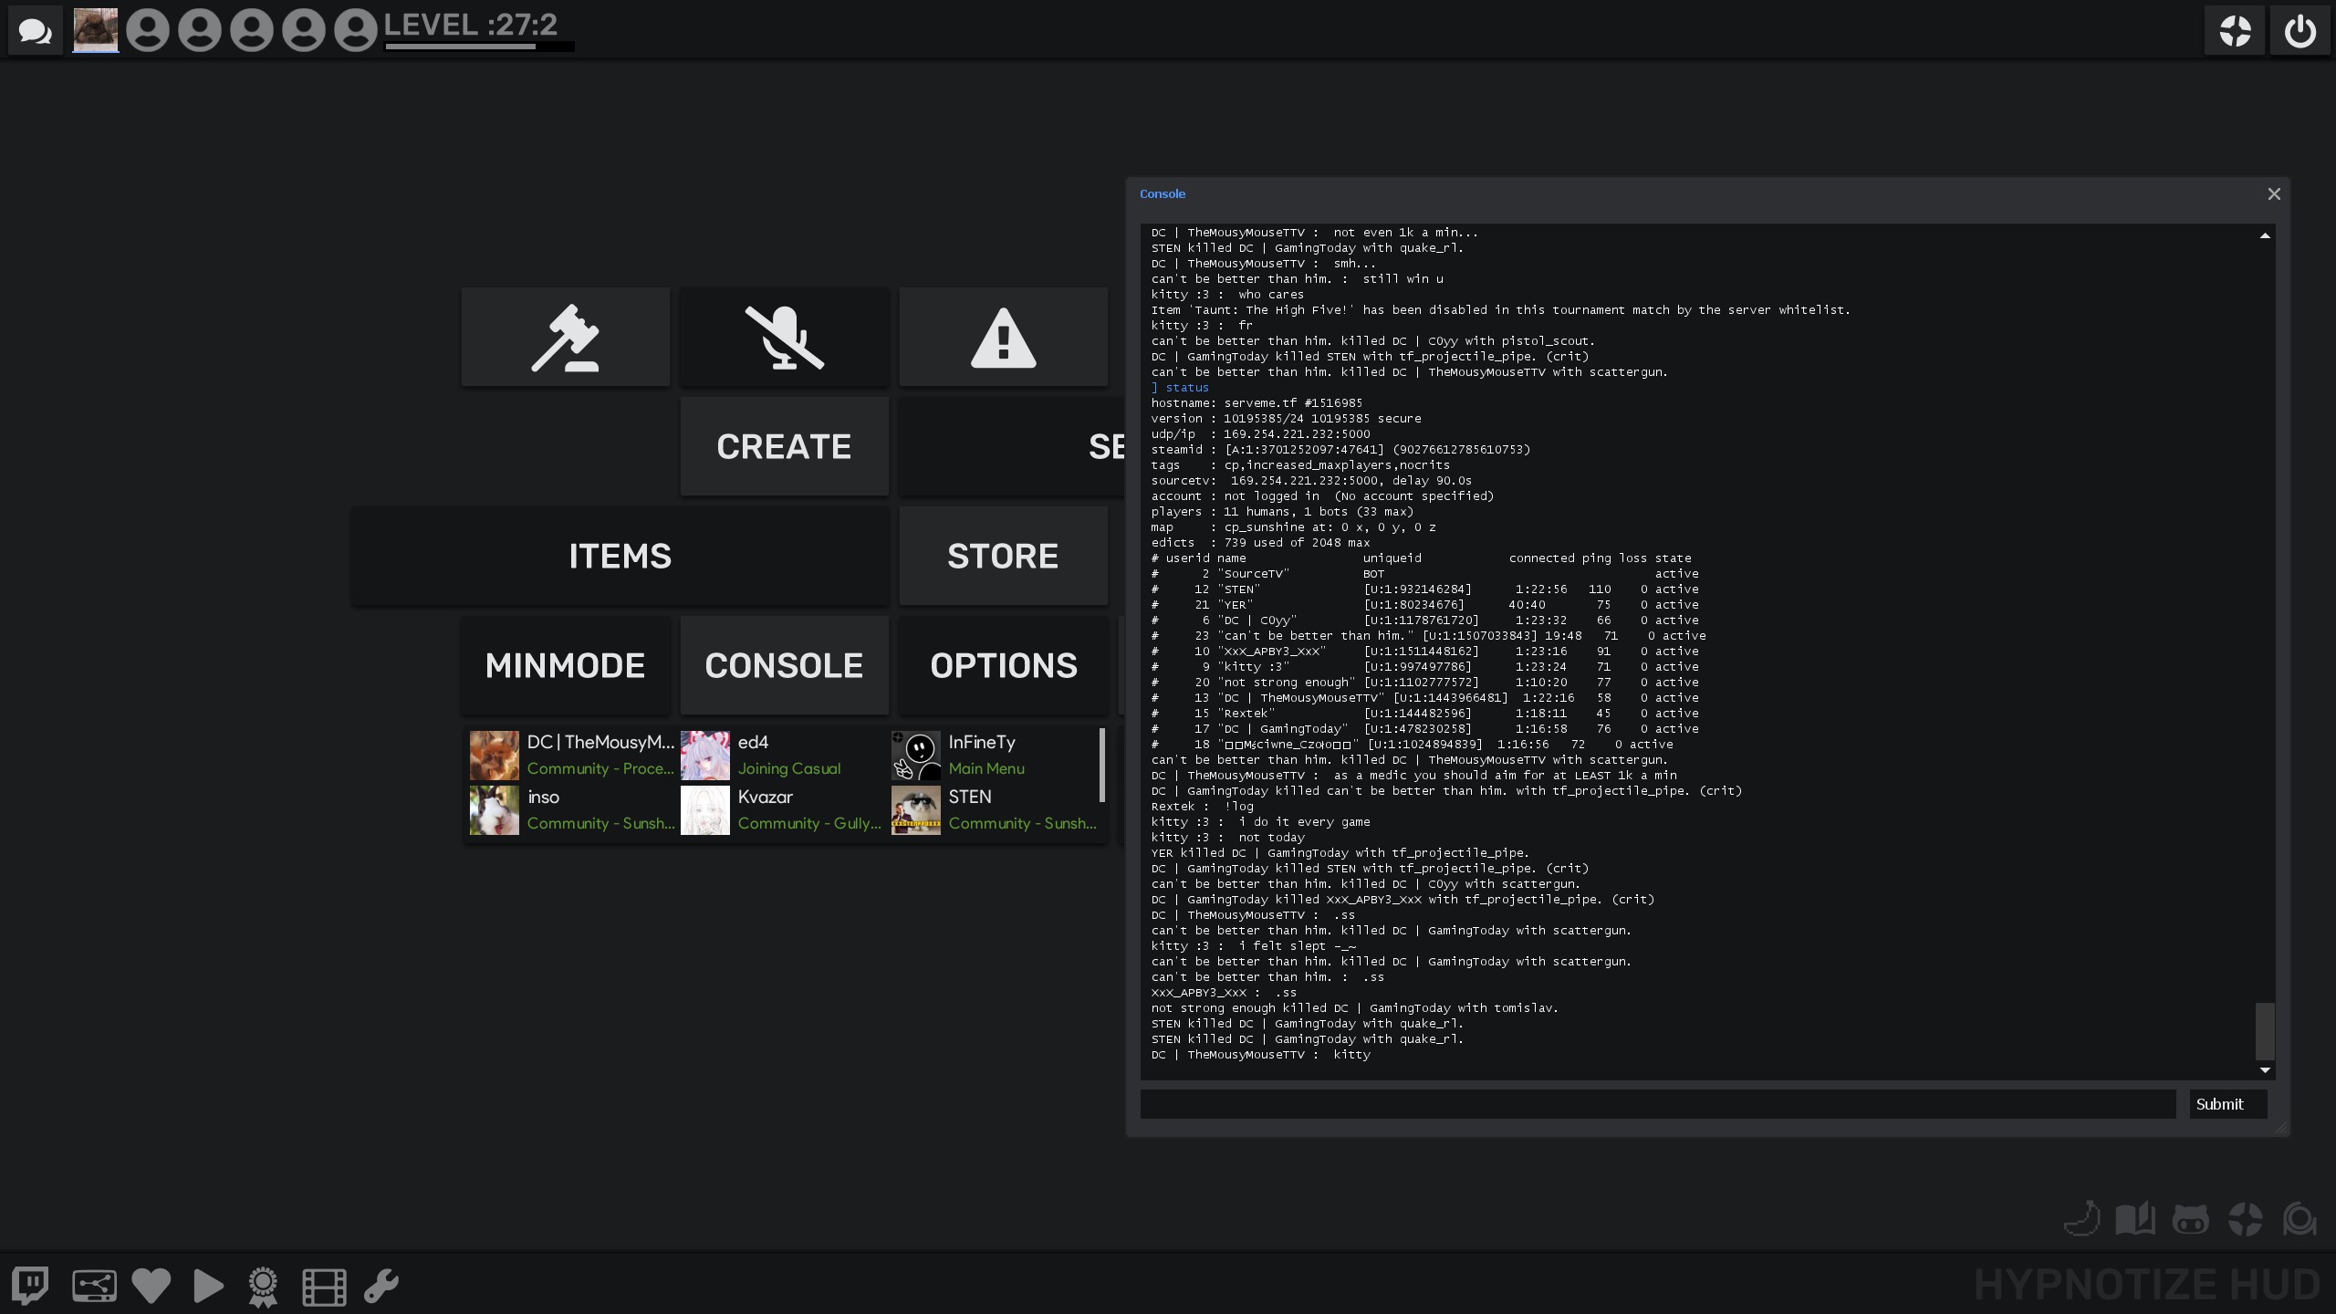2336x1314 pixels.
Task: Click the award ribbon achievements icon
Action: [x=263, y=1286]
